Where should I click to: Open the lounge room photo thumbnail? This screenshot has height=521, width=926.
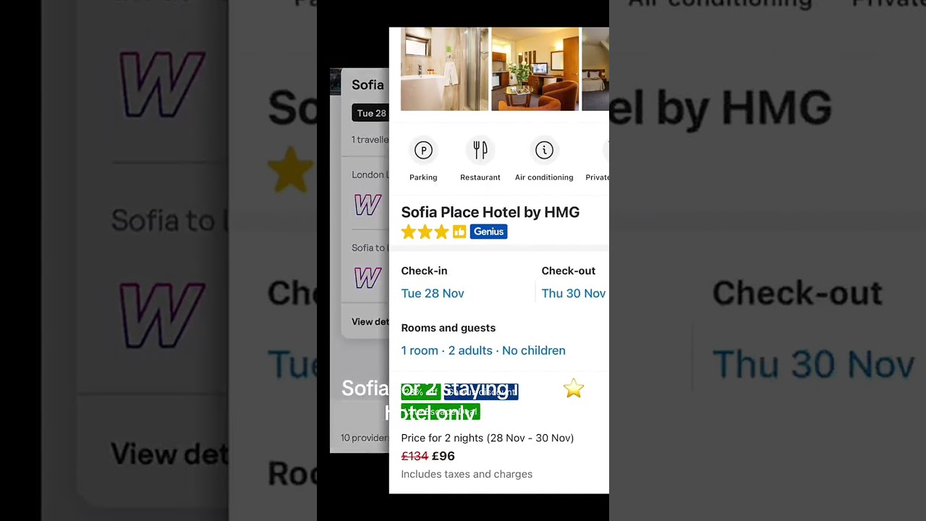pos(535,69)
